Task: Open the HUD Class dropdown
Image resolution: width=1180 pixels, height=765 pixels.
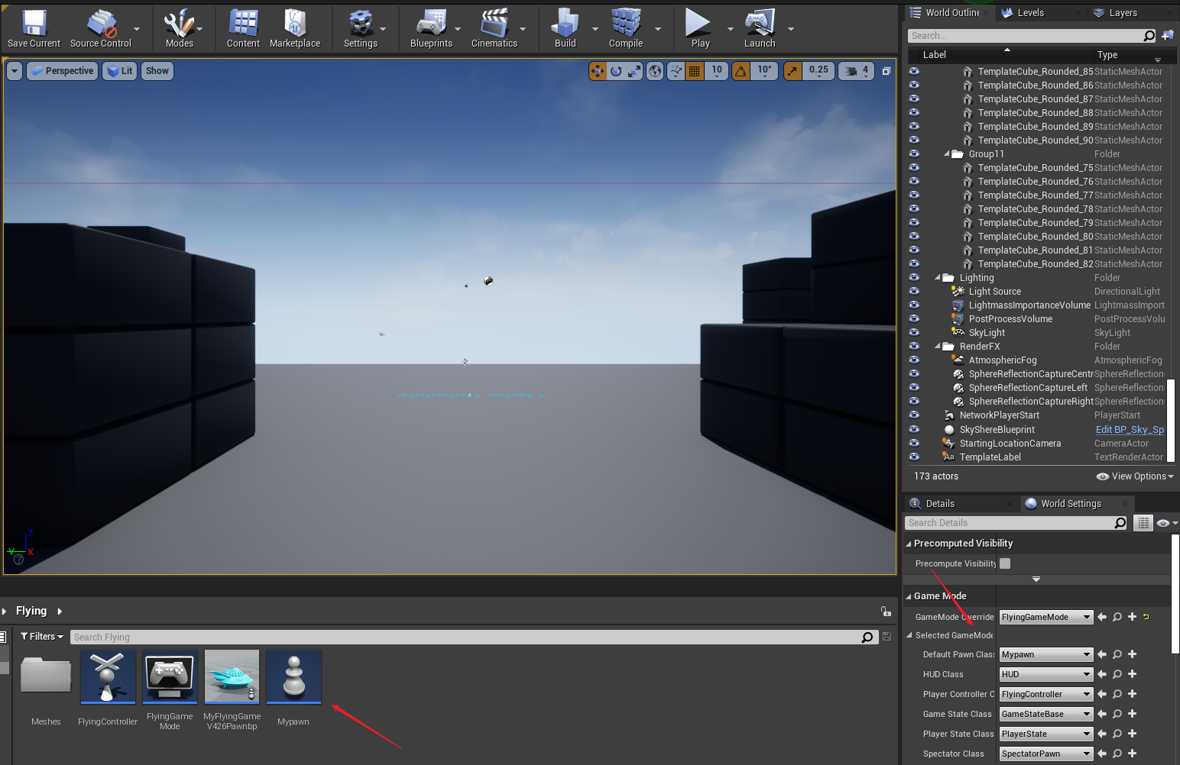Action: tap(1046, 674)
